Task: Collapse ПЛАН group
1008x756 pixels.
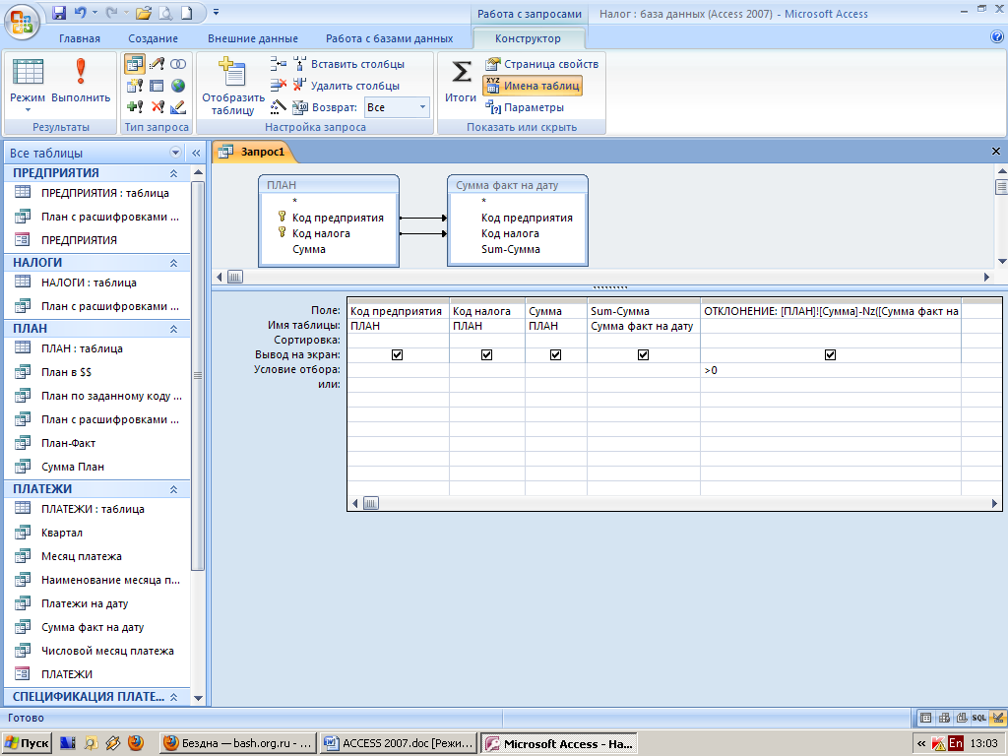Action: pyautogui.click(x=173, y=329)
